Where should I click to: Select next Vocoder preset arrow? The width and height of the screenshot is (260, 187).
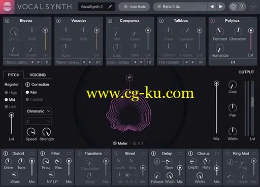(x=90, y=62)
